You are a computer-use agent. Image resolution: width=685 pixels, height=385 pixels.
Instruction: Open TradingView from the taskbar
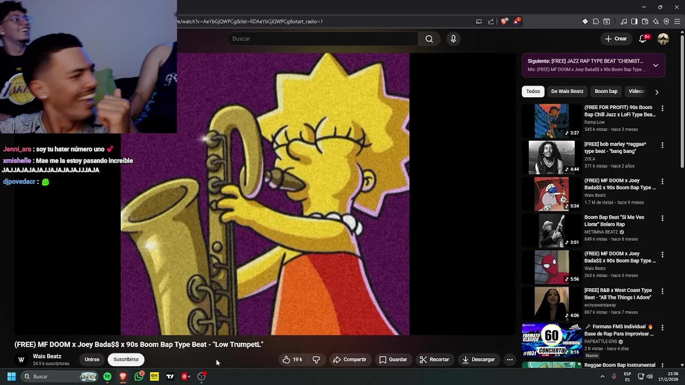[170, 376]
